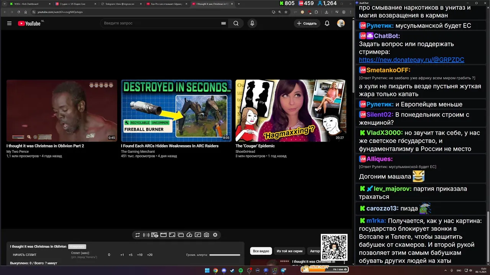Viewport: 490px width, 275px height.
Task: Open a new browser tab
Action: (x=239, y=4)
